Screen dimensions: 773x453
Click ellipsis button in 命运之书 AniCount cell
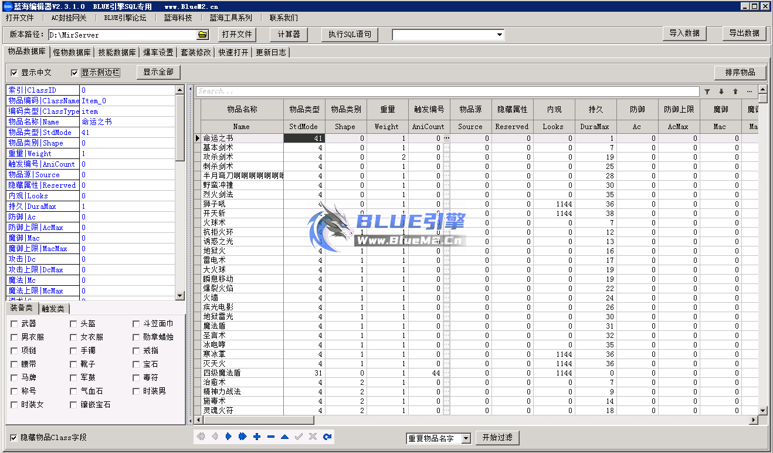(447, 138)
